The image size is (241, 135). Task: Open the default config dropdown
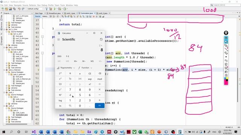click(x=35, y=9)
